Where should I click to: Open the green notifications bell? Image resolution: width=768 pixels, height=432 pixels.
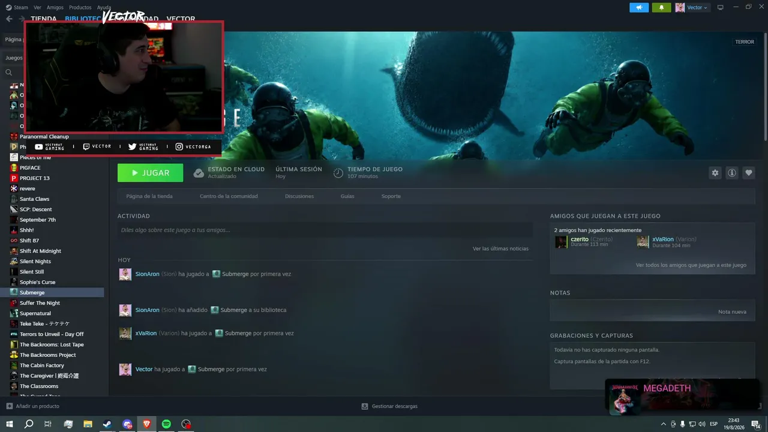tap(662, 7)
